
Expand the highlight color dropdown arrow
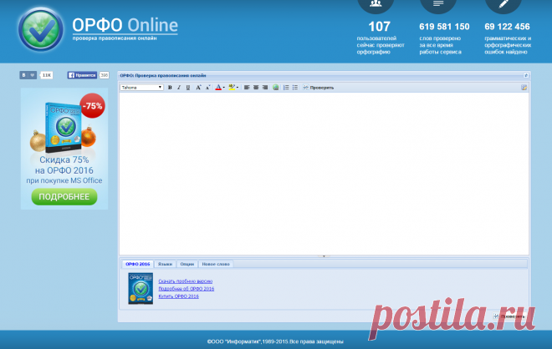pos(238,87)
